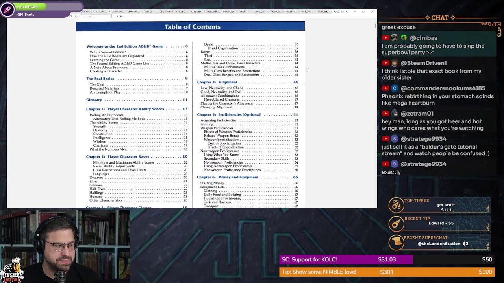Open 'Chapter 2: Player Character Races' entry

tap(137, 156)
